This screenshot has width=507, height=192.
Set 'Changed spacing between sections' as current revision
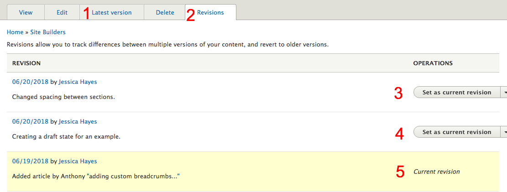coord(456,92)
